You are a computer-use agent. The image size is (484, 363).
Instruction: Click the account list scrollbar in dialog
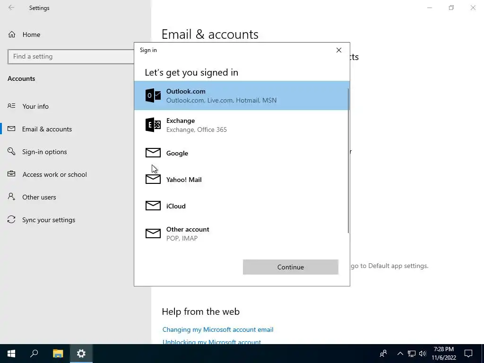pyautogui.click(x=348, y=161)
